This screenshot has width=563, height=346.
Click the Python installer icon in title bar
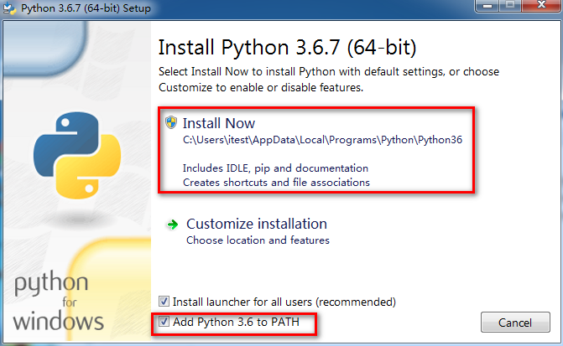pyautogui.click(x=9, y=8)
